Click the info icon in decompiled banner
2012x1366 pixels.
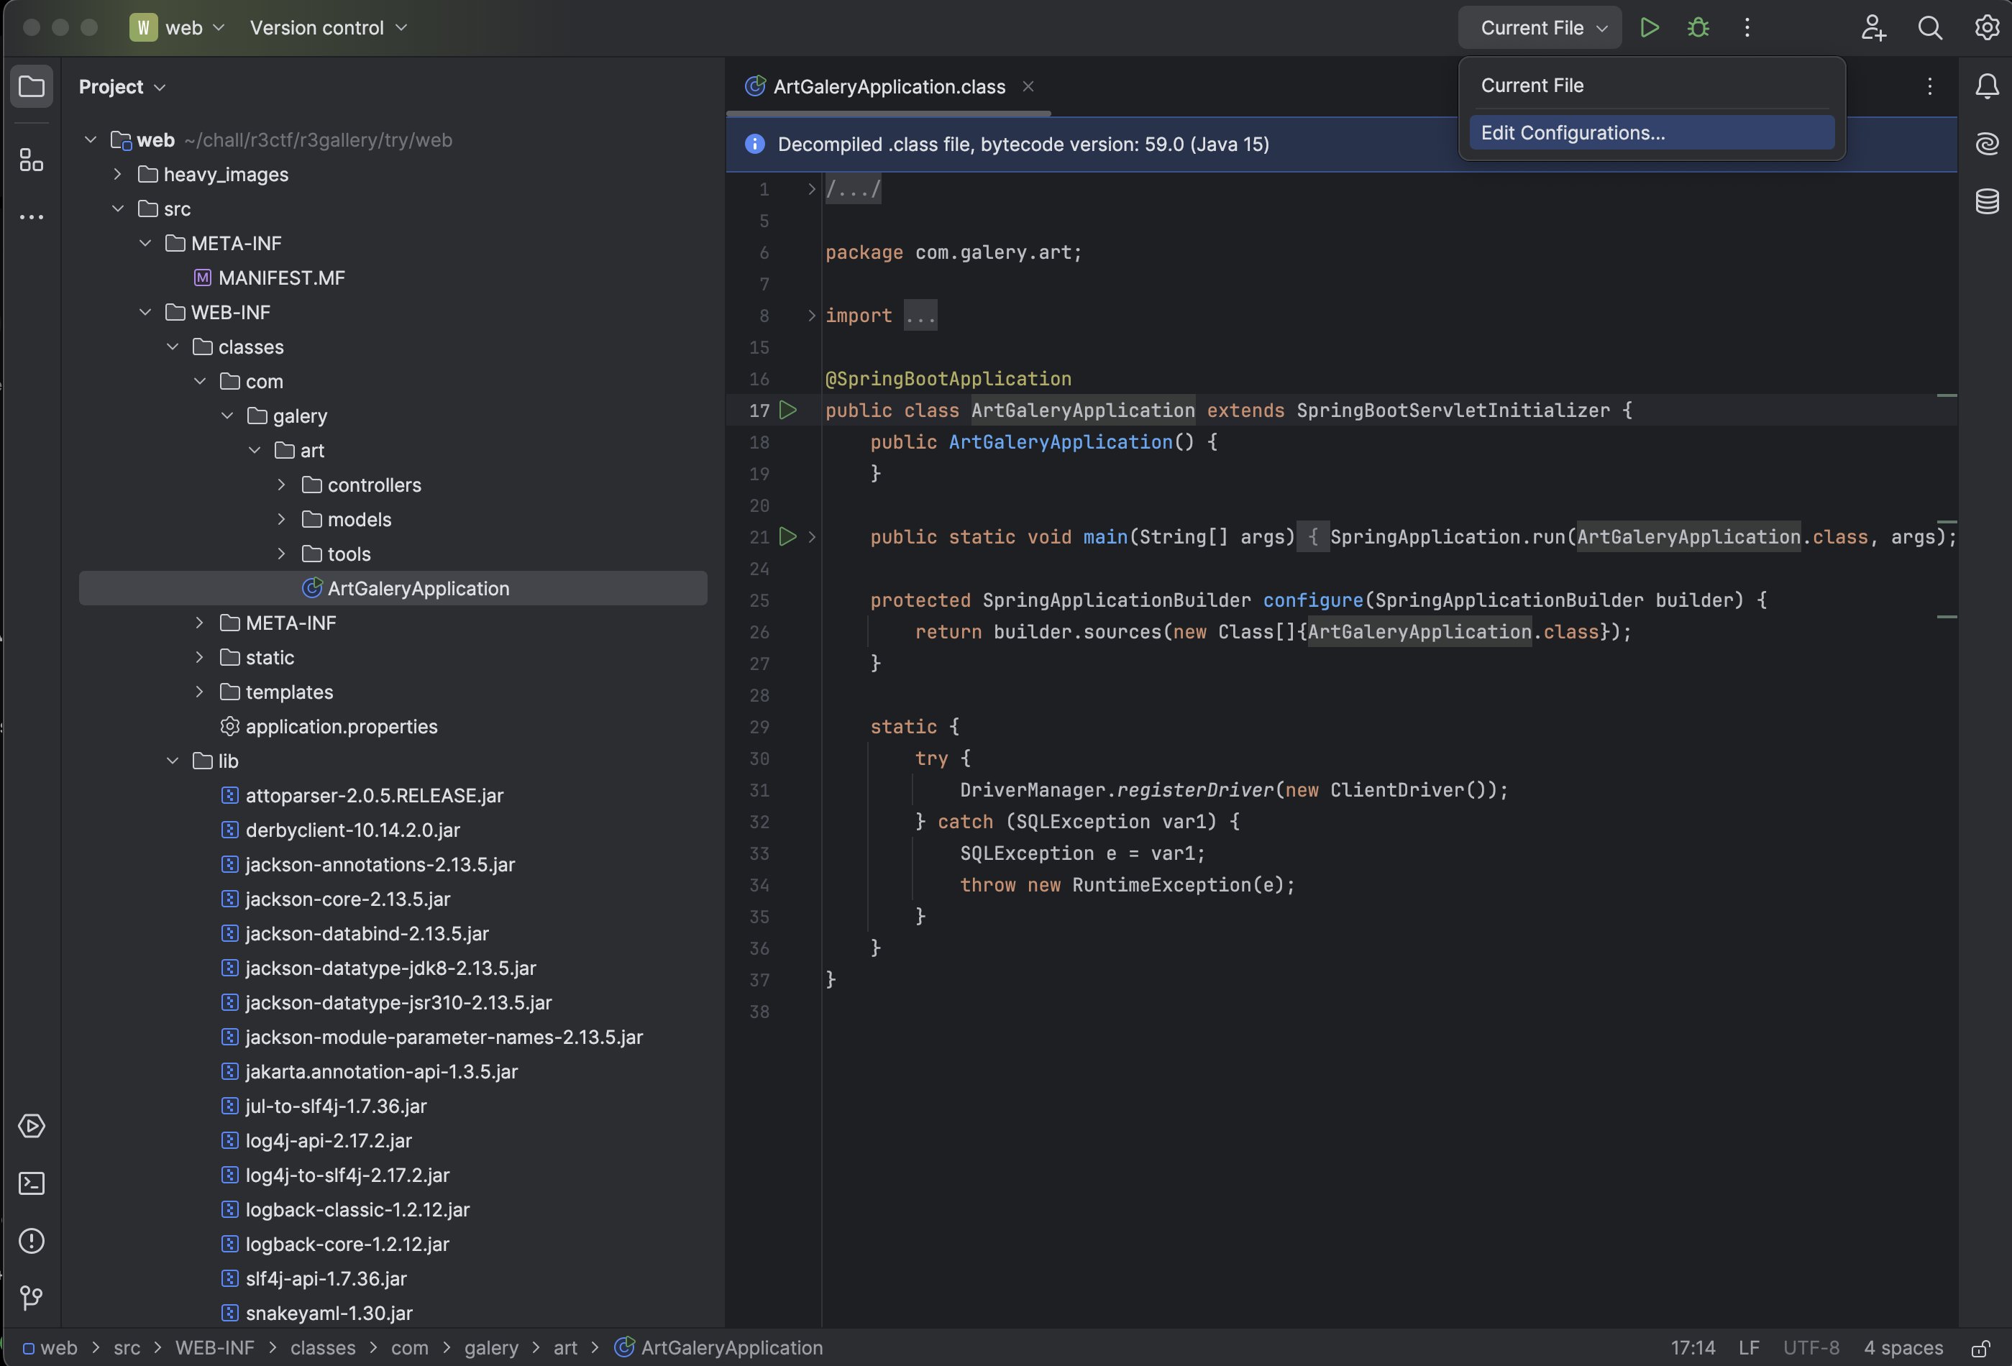click(x=755, y=144)
